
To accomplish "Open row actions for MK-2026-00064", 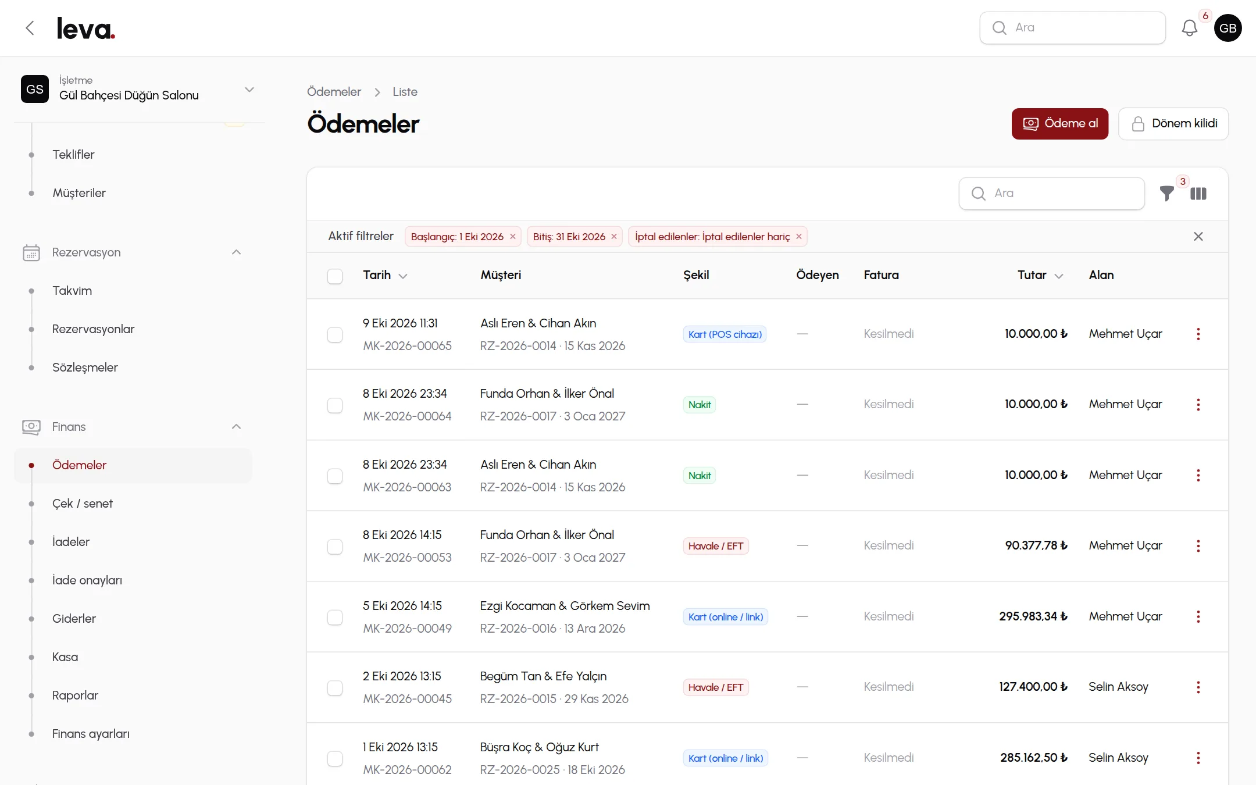I will [x=1198, y=405].
